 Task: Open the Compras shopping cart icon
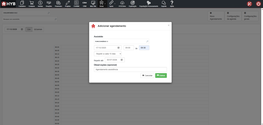pyautogui.click(x=32, y=3)
